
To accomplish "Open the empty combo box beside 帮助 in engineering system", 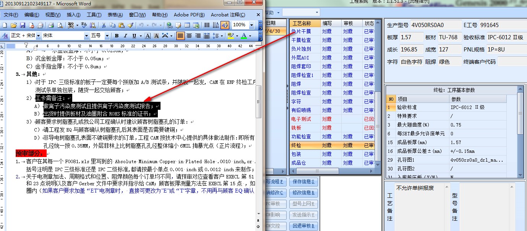I will coord(300,12).
